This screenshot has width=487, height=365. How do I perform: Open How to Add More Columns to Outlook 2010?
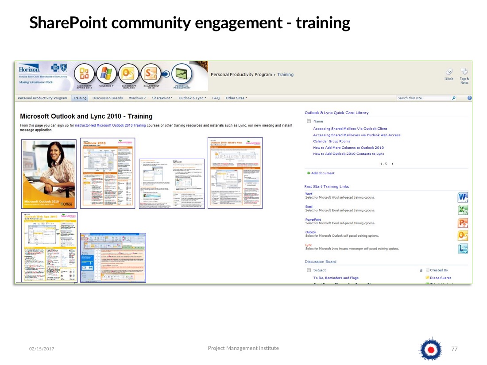pyautogui.click(x=348, y=148)
